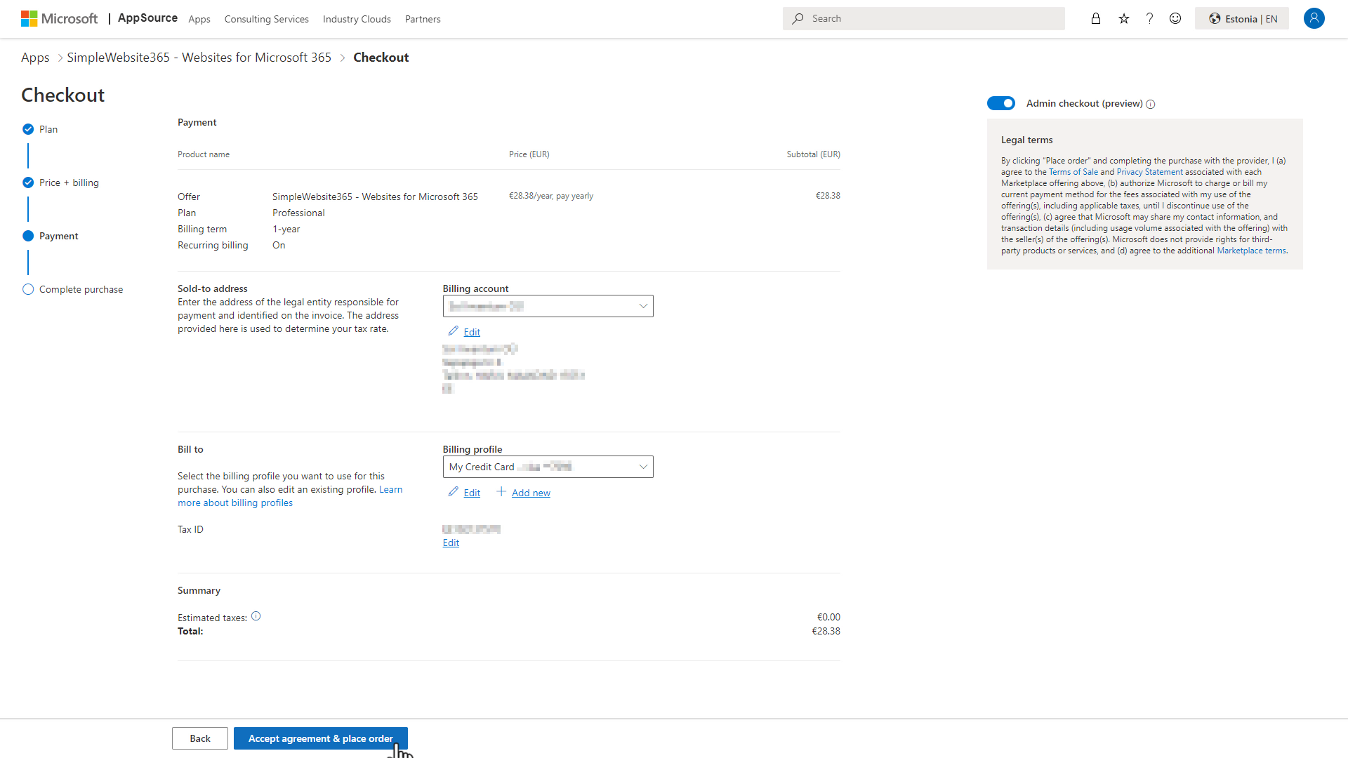Open the Apps menu in header
The height and width of the screenshot is (758, 1348).
tap(199, 19)
